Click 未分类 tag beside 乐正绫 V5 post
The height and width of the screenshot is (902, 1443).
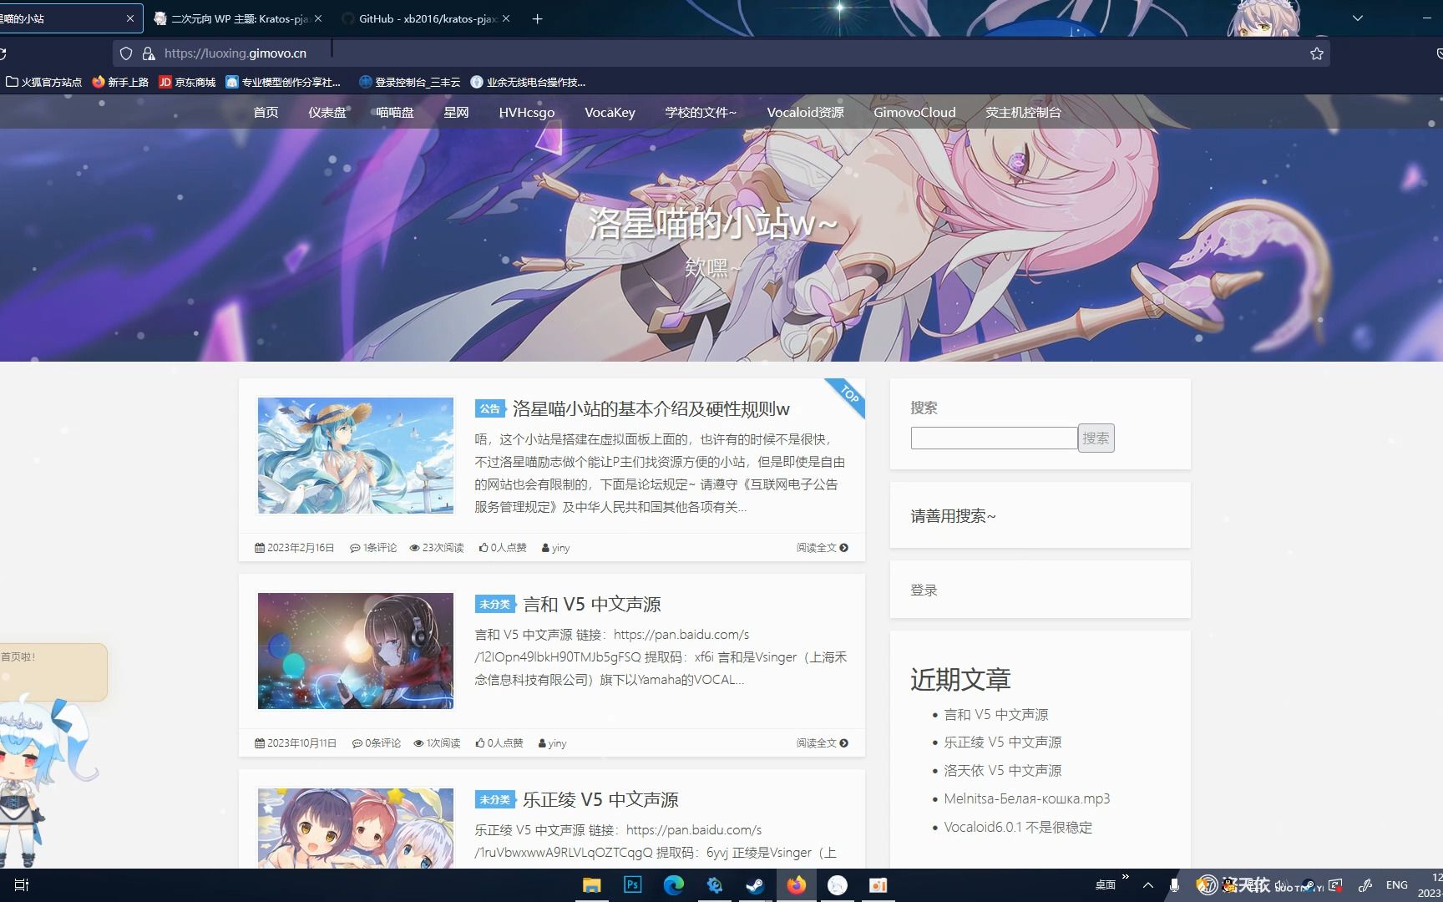tap(495, 799)
